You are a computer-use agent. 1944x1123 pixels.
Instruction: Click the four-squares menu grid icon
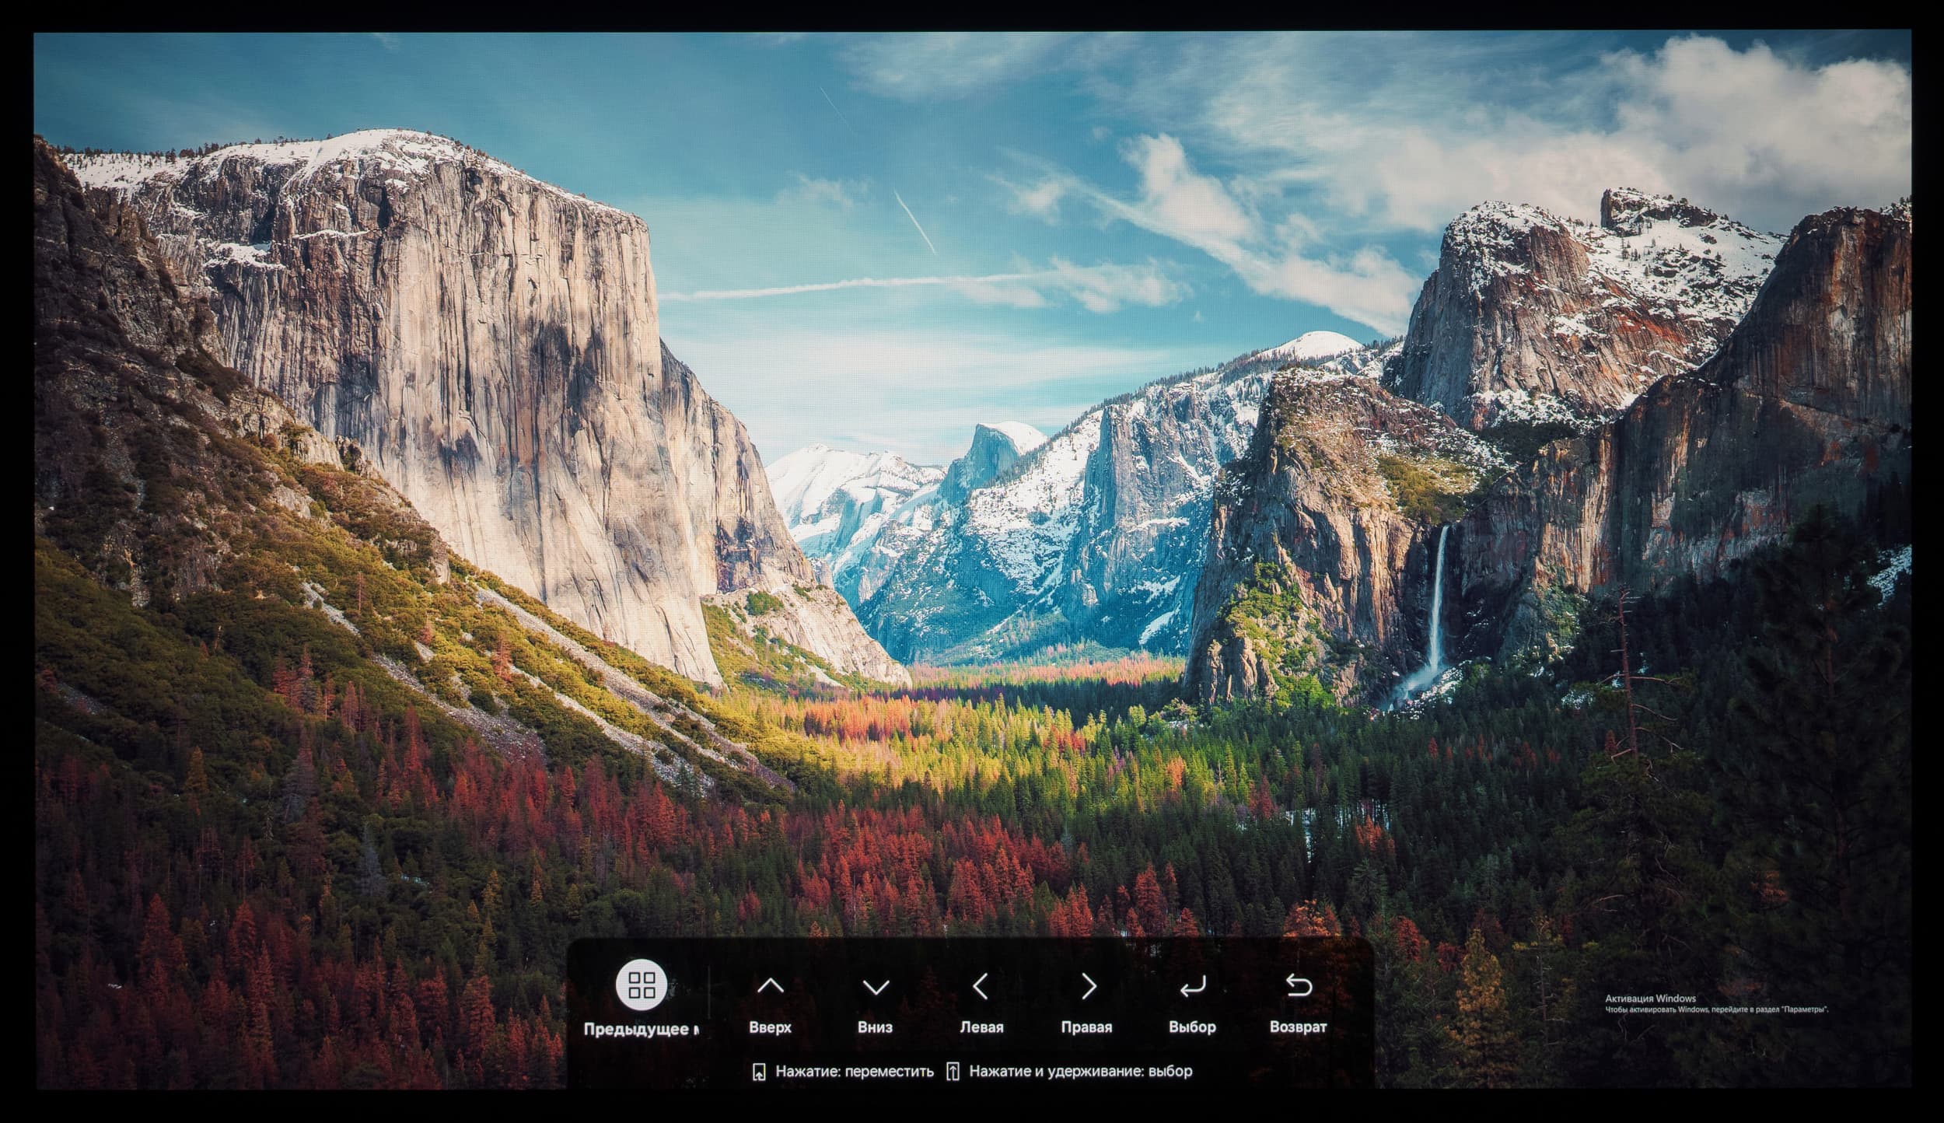pyautogui.click(x=642, y=985)
